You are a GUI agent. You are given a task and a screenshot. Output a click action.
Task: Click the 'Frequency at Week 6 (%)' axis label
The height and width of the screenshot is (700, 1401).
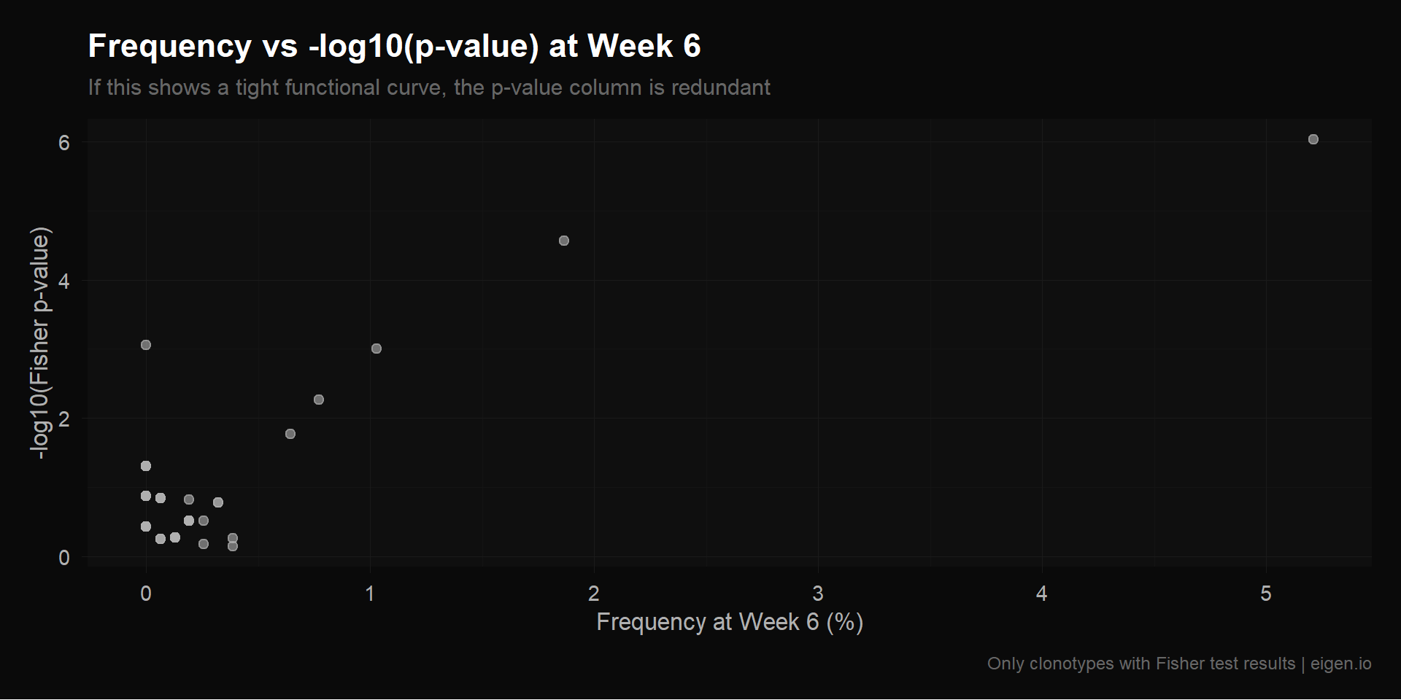coord(730,622)
